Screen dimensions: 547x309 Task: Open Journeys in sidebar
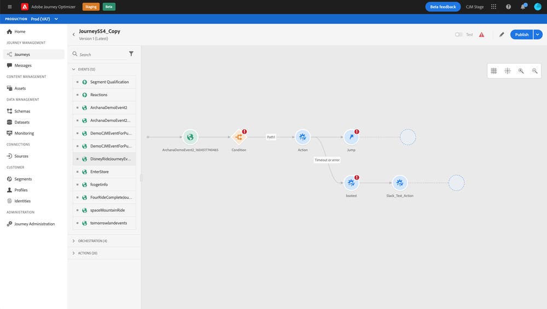coord(33,54)
